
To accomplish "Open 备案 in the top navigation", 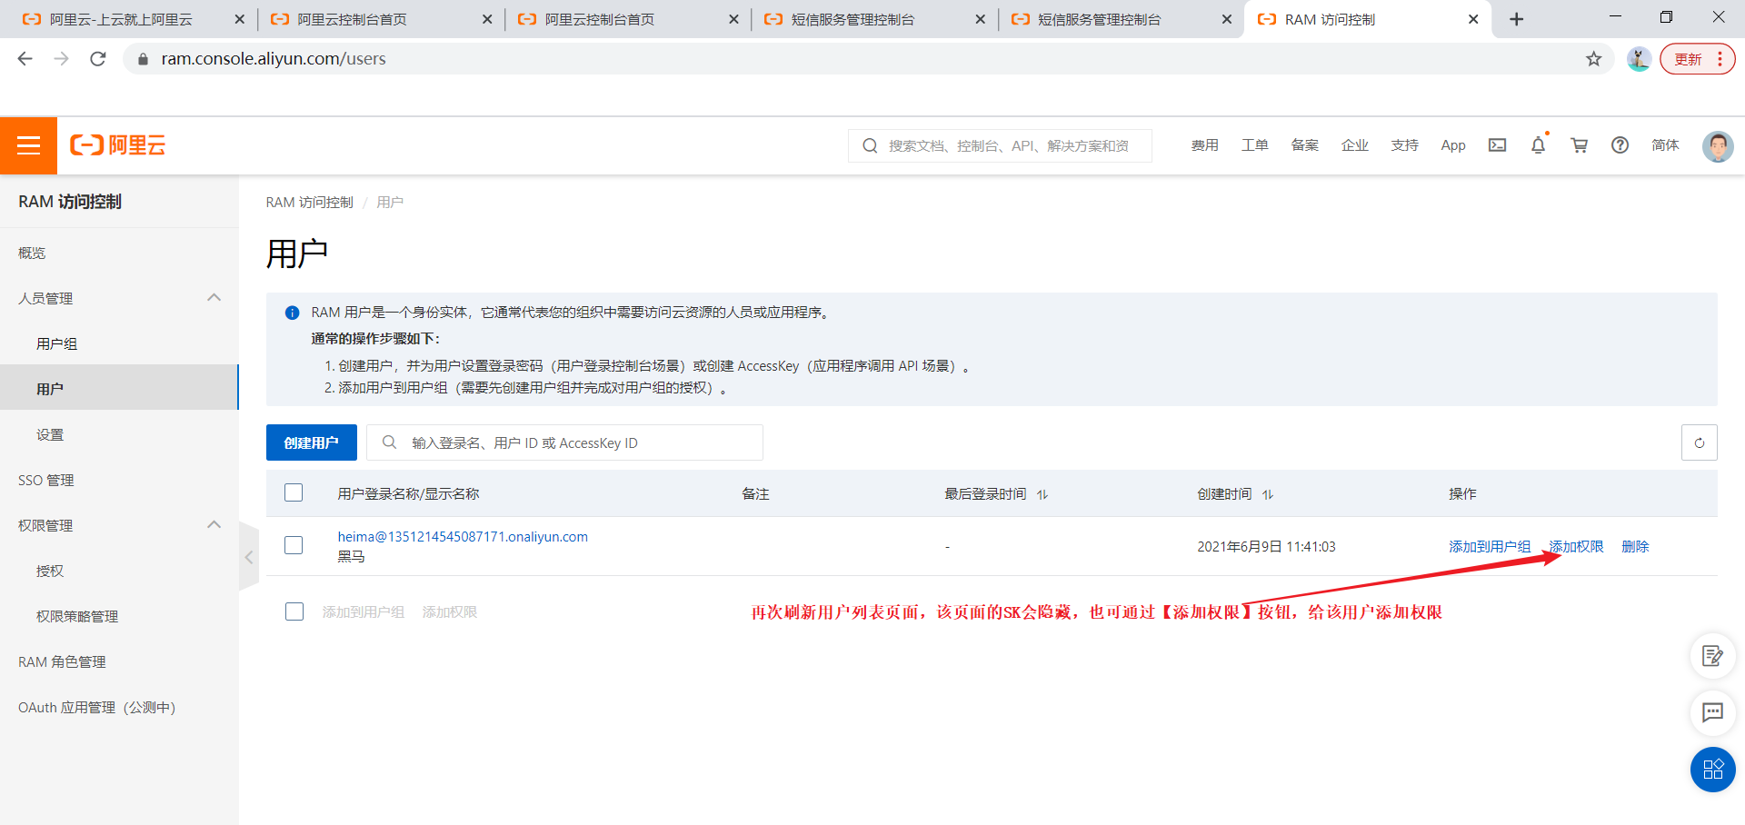I will click(x=1305, y=145).
